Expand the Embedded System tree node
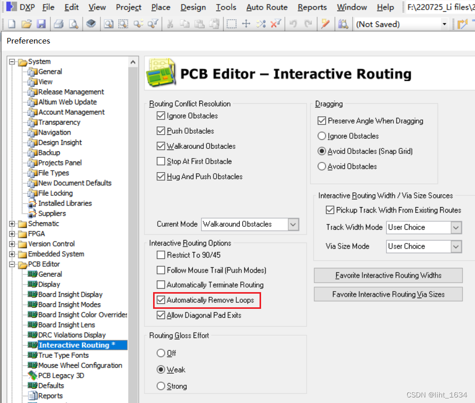Screen dimensions: 475x403 click(12, 254)
